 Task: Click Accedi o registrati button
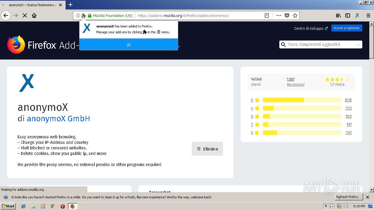tap(347, 28)
